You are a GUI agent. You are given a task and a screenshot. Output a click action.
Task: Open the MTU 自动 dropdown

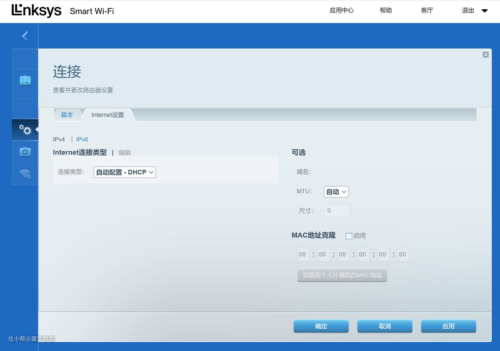tap(336, 191)
